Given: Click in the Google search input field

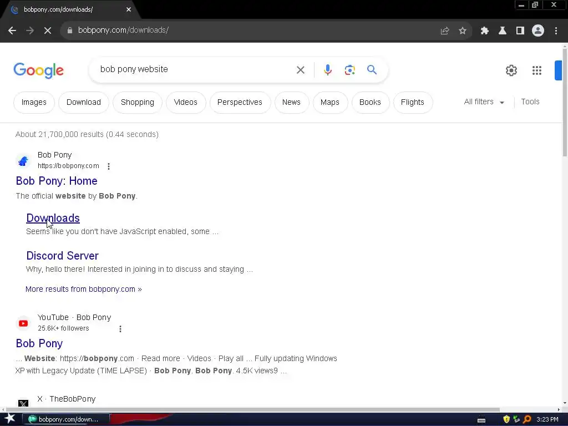Looking at the screenshot, I should click(196, 69).
